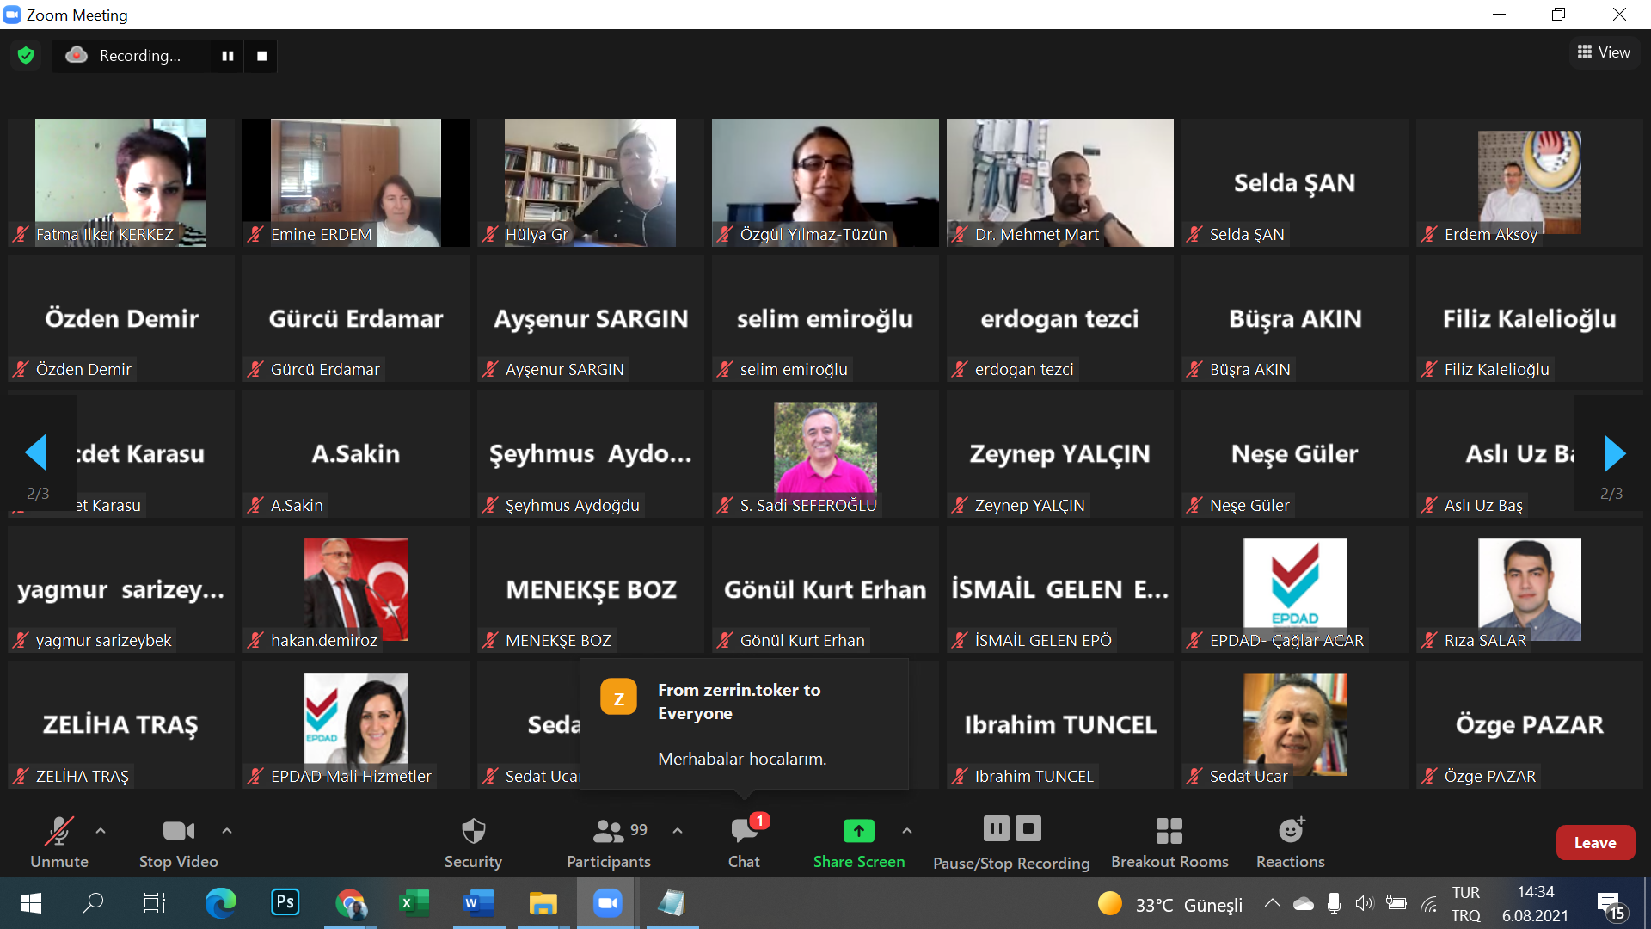
Task: Go to previous gallery page arrow
Action: (36, 453)
